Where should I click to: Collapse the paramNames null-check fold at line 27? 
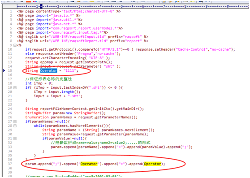[15, 122]
